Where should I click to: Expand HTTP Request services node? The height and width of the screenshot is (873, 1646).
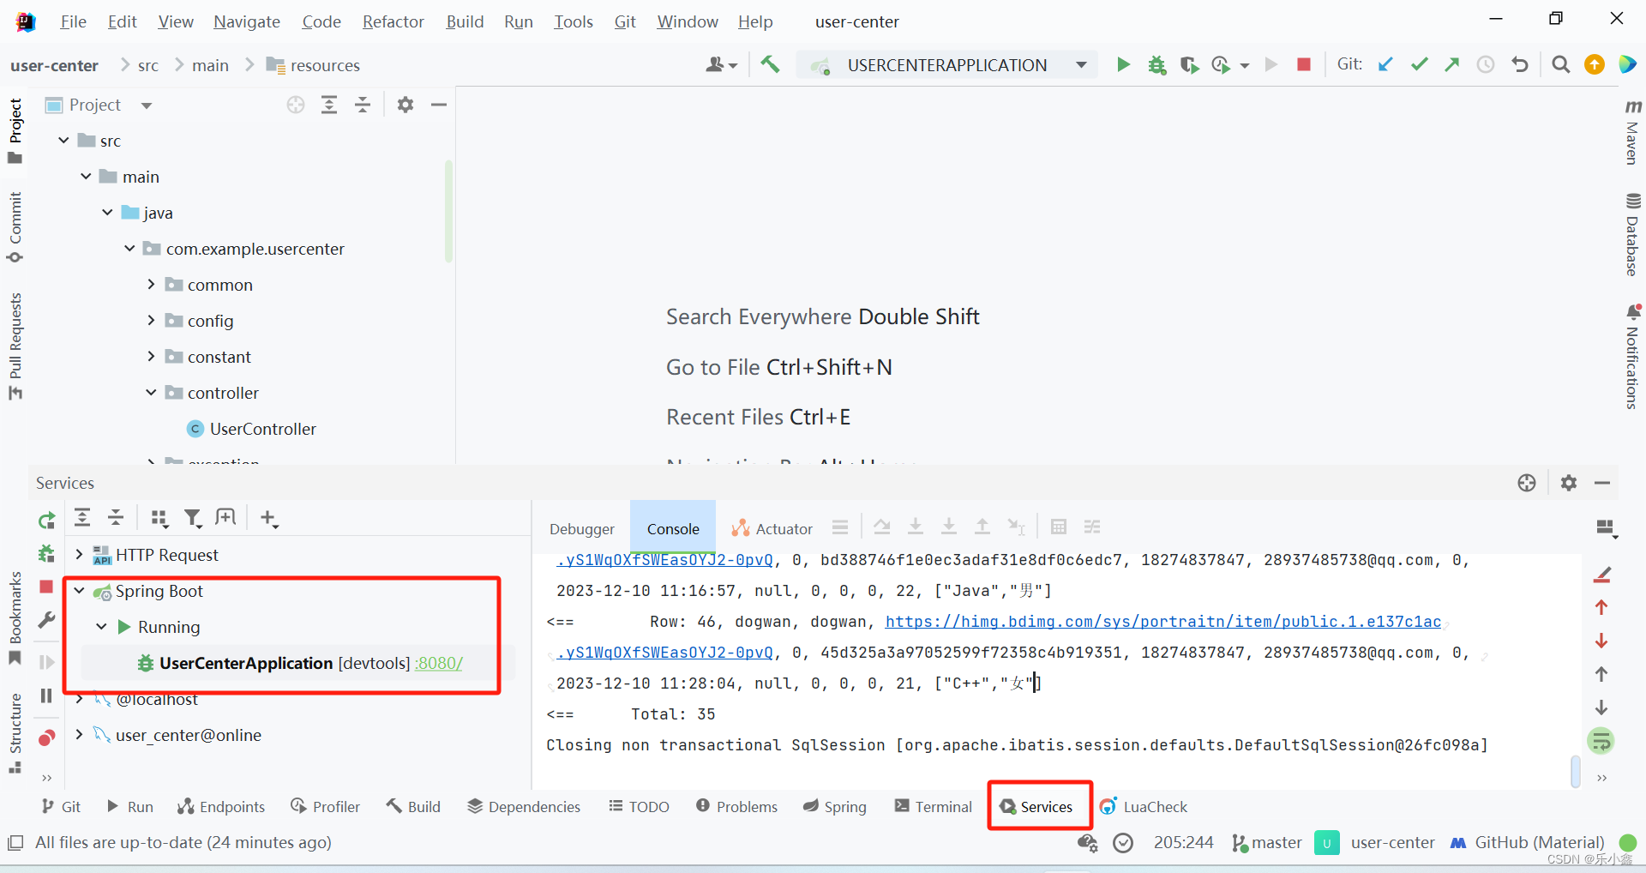tap(79, 554)
